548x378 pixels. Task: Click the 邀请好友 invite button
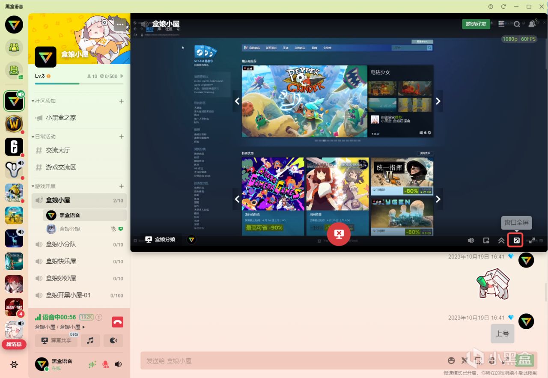tap(476, 24)
